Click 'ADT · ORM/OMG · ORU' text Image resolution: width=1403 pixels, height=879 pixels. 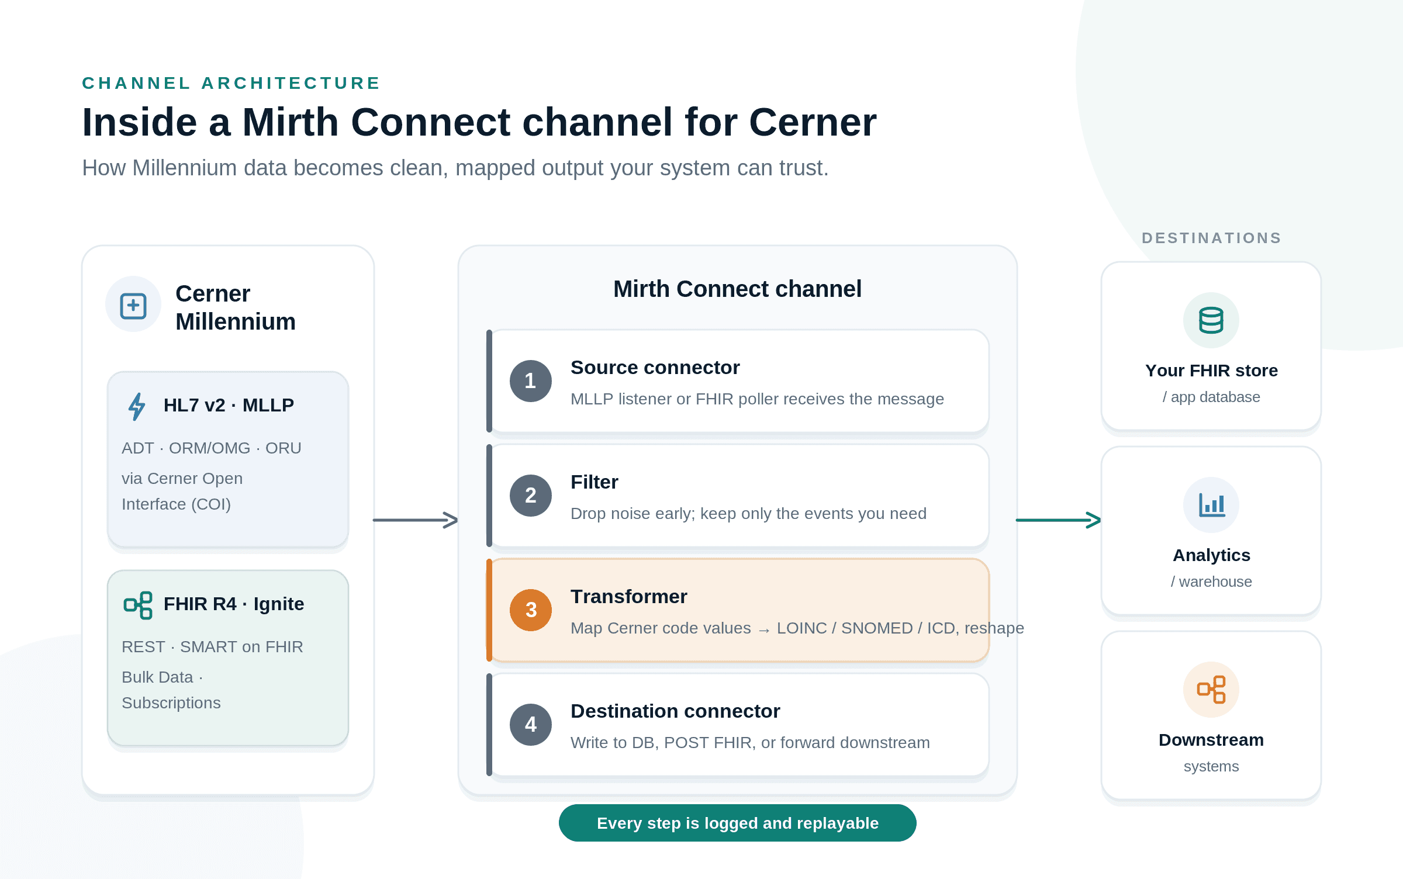point(212,448)
